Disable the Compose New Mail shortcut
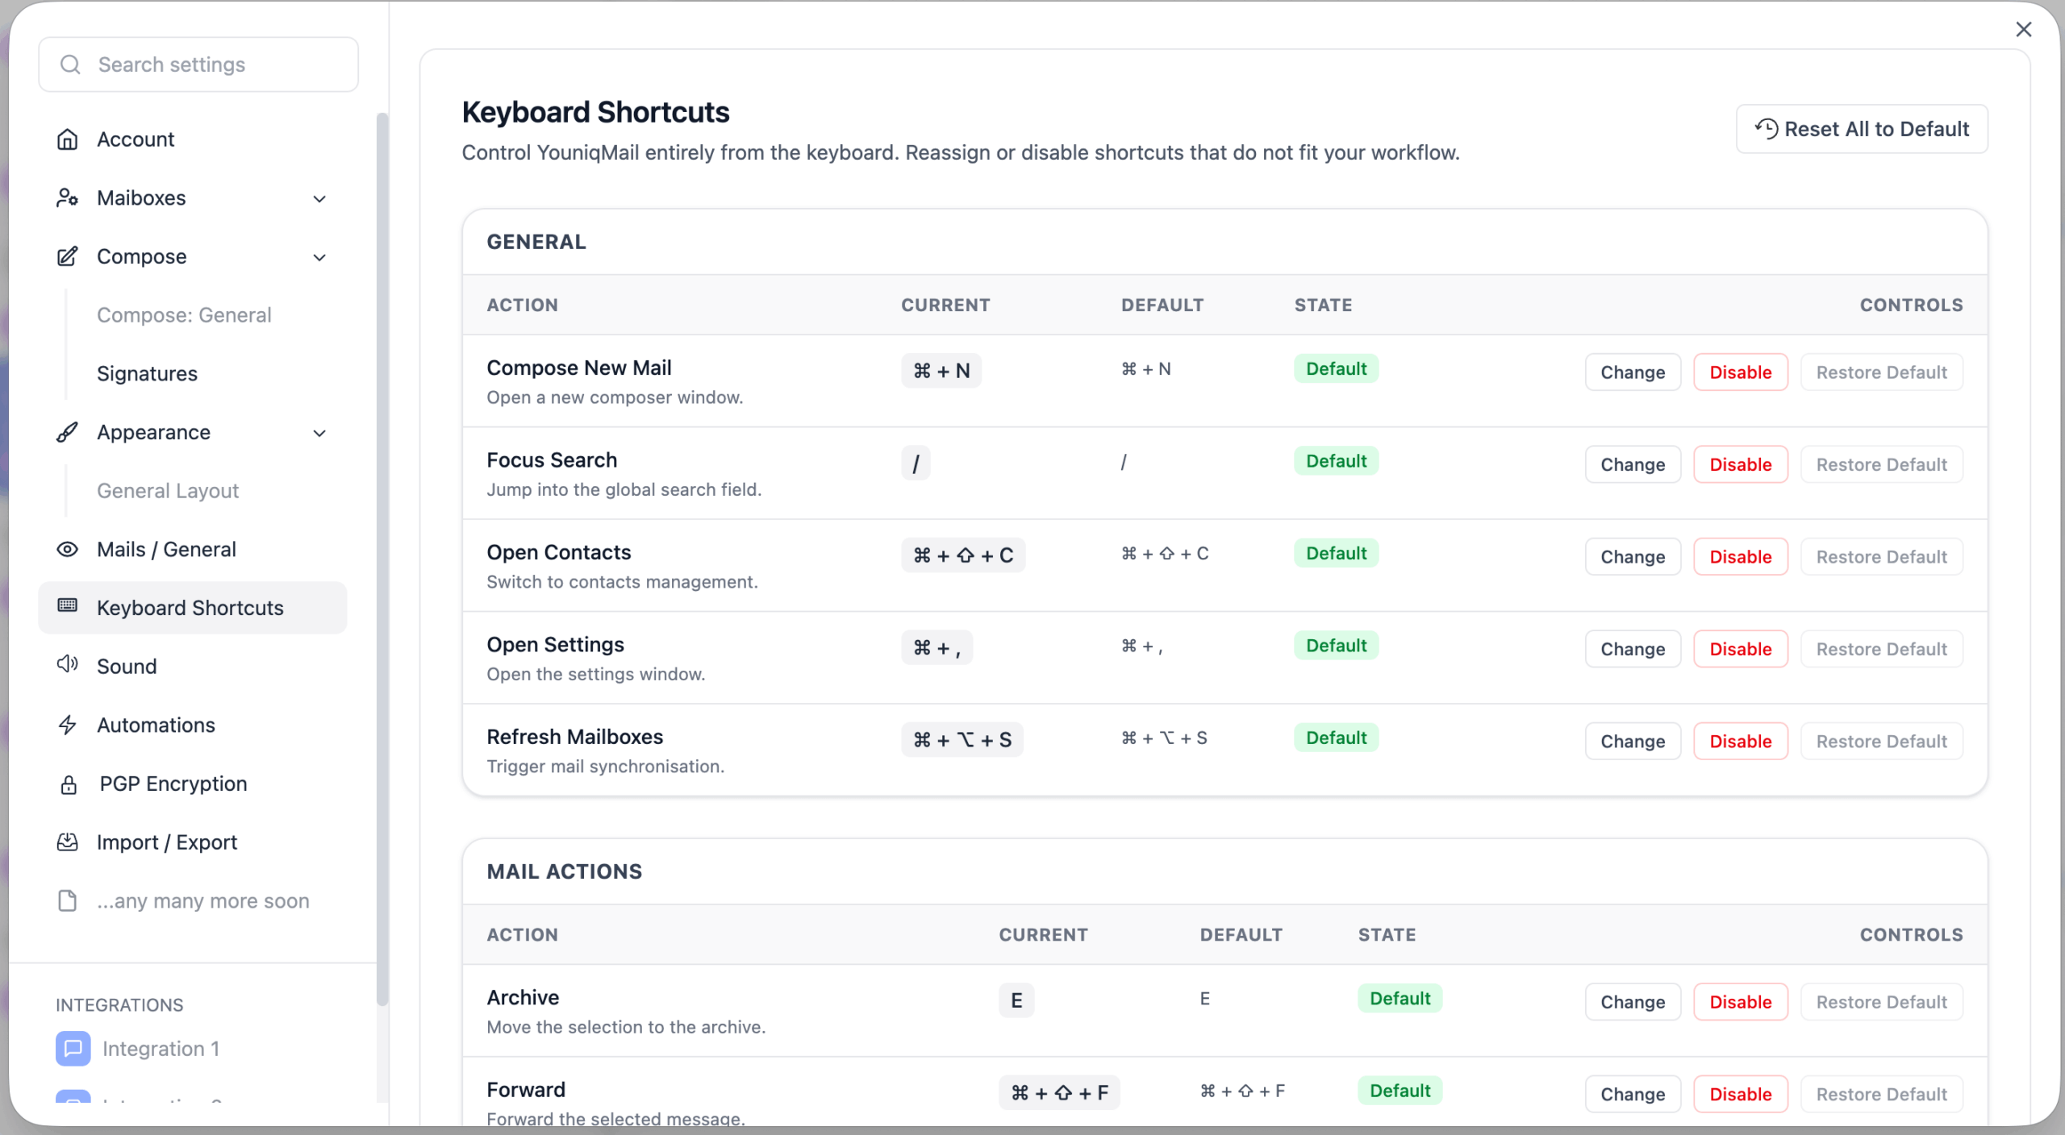 click(1740, 372)
